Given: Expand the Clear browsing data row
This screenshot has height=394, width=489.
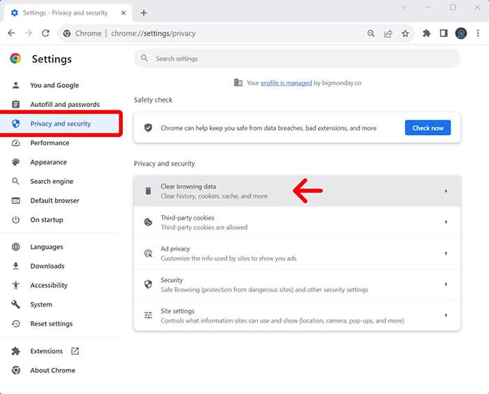Looking at the screenshot, I should [446, 191].
